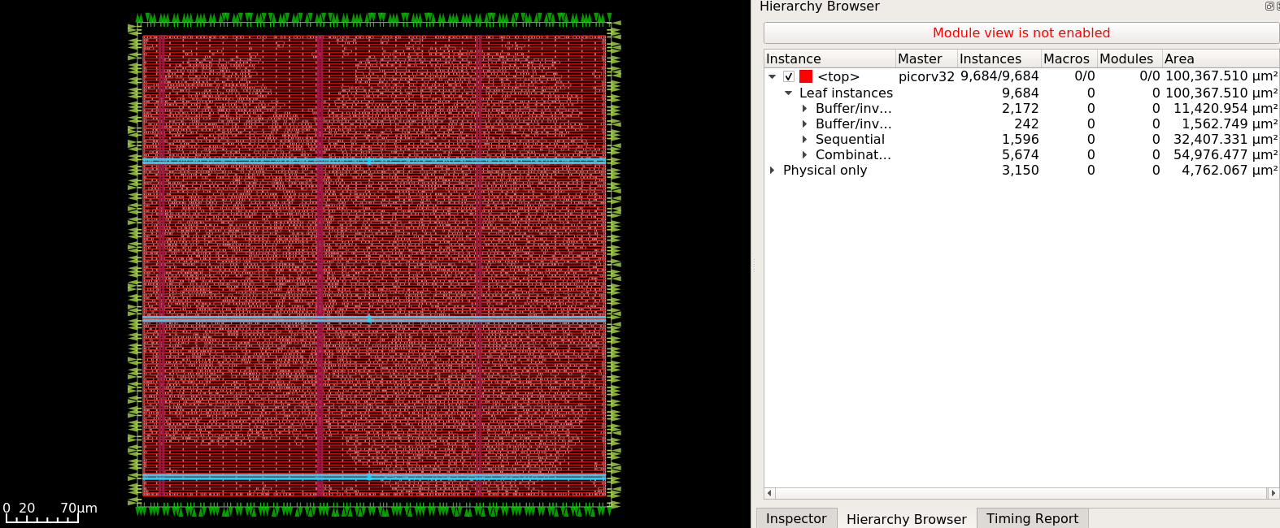The width and height of the screenshot is (1280, 528).
Task: Select the Sequential tree item label
Action: (x=850, y=139)
